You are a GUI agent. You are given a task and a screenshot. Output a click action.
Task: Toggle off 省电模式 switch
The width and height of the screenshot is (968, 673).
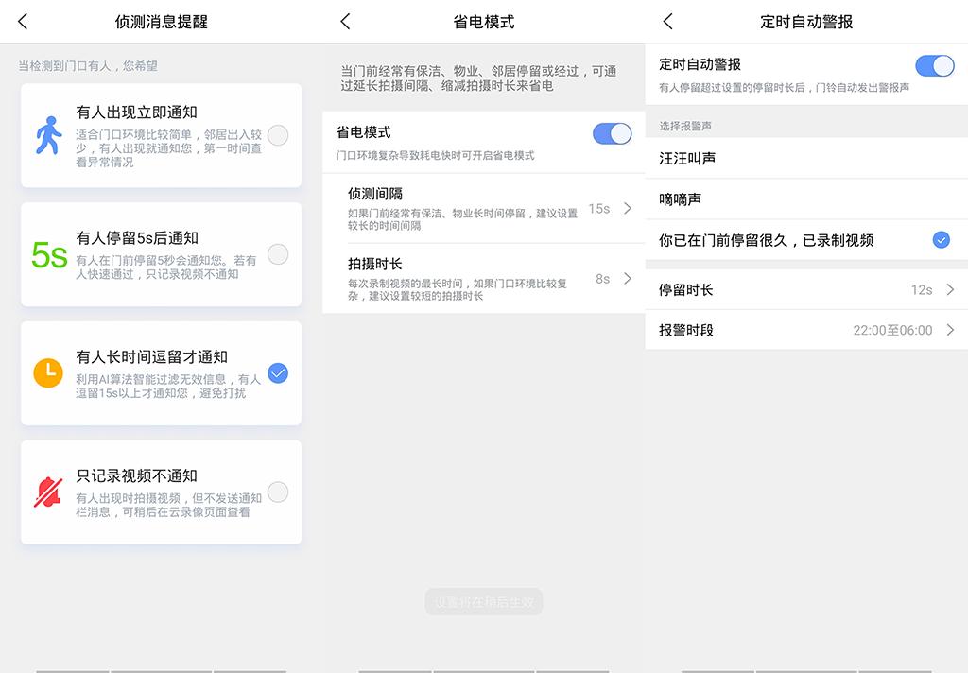(x=612, y=134)
